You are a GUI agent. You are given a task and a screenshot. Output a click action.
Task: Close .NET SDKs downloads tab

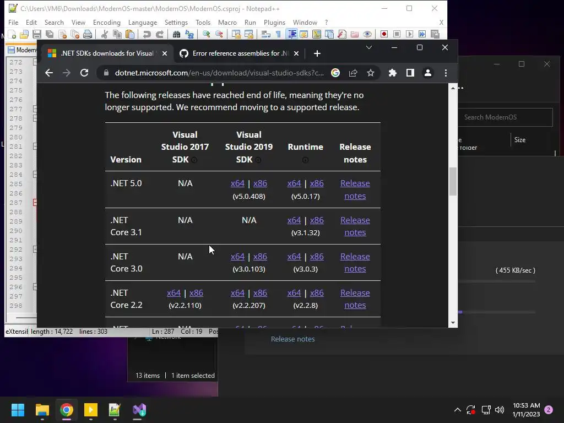(x=164, y=53)
